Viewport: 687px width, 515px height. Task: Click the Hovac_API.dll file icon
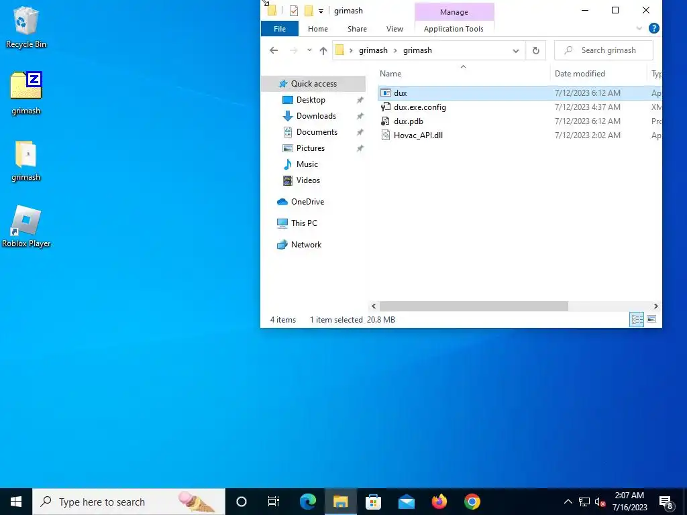click(385, 135)
